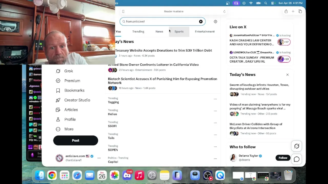Open options for the SOPEN trend
The height and width of the screenshot is (184, 328).
pos(215,147)
